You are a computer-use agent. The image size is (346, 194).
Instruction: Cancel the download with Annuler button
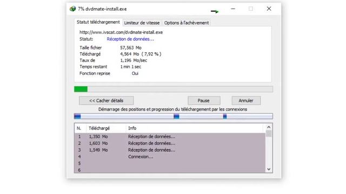click(246, 101)
